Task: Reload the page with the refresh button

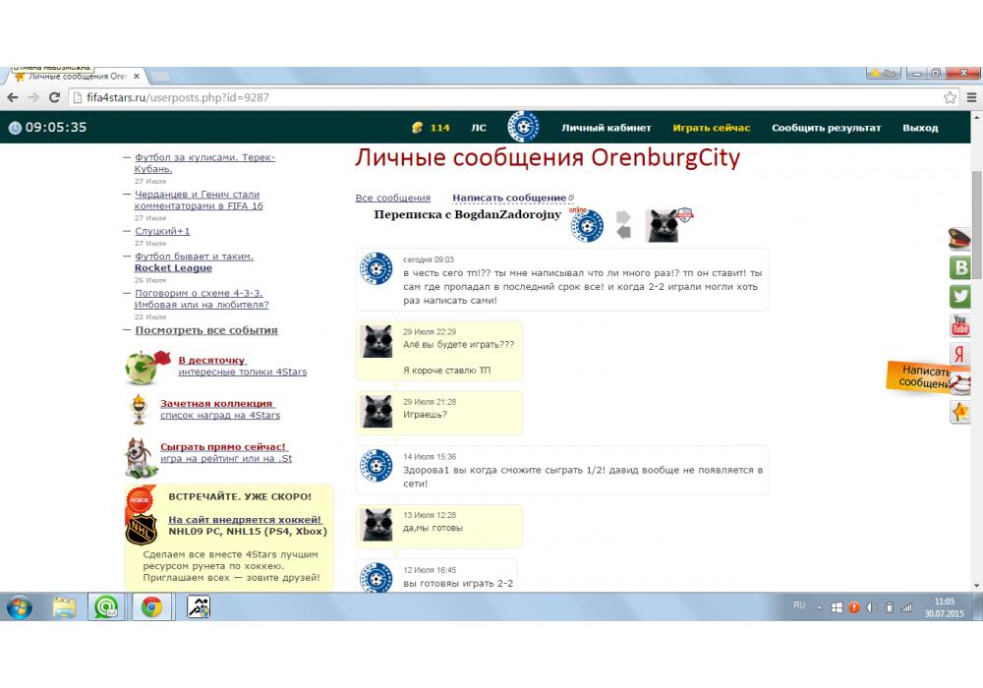Action: tap(55, 97)
